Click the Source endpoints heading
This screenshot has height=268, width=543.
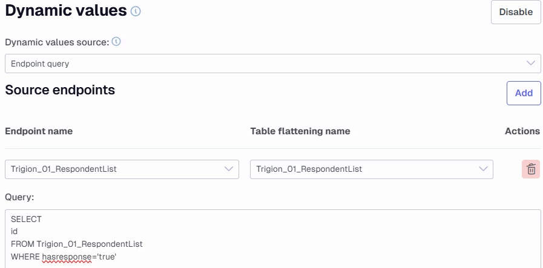[60, 90]
